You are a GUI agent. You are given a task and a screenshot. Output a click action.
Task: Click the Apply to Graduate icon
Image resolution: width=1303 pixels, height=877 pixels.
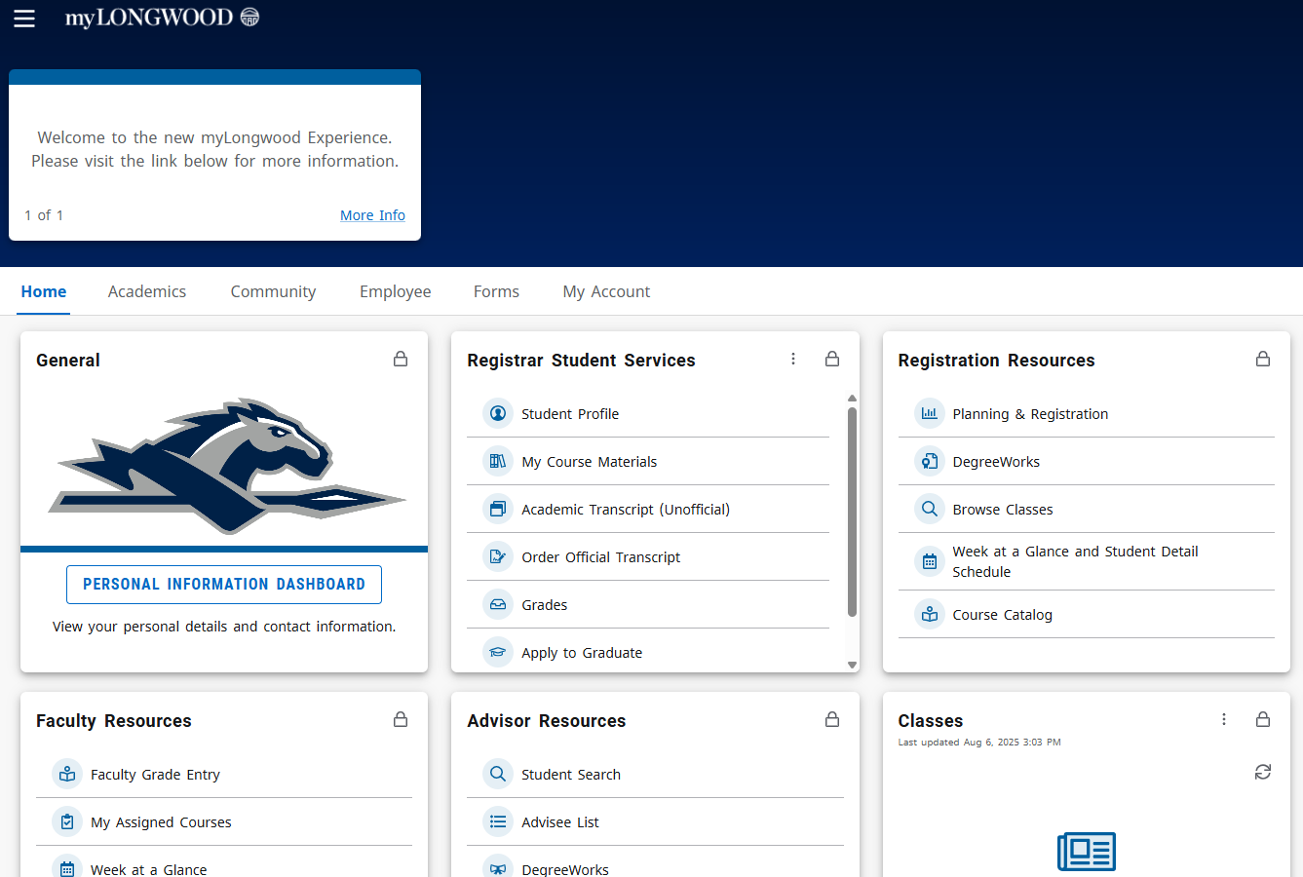pos(498,652)
